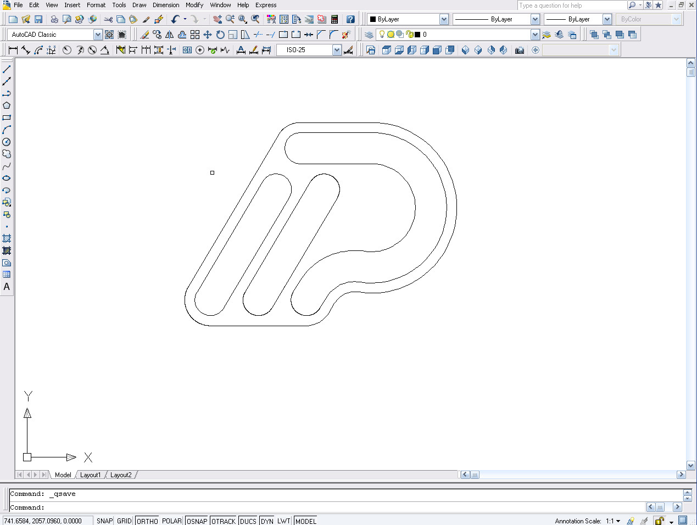This screenshot has width=697, height=525.
Task: Open the Express menu
Action: point(266,5)
